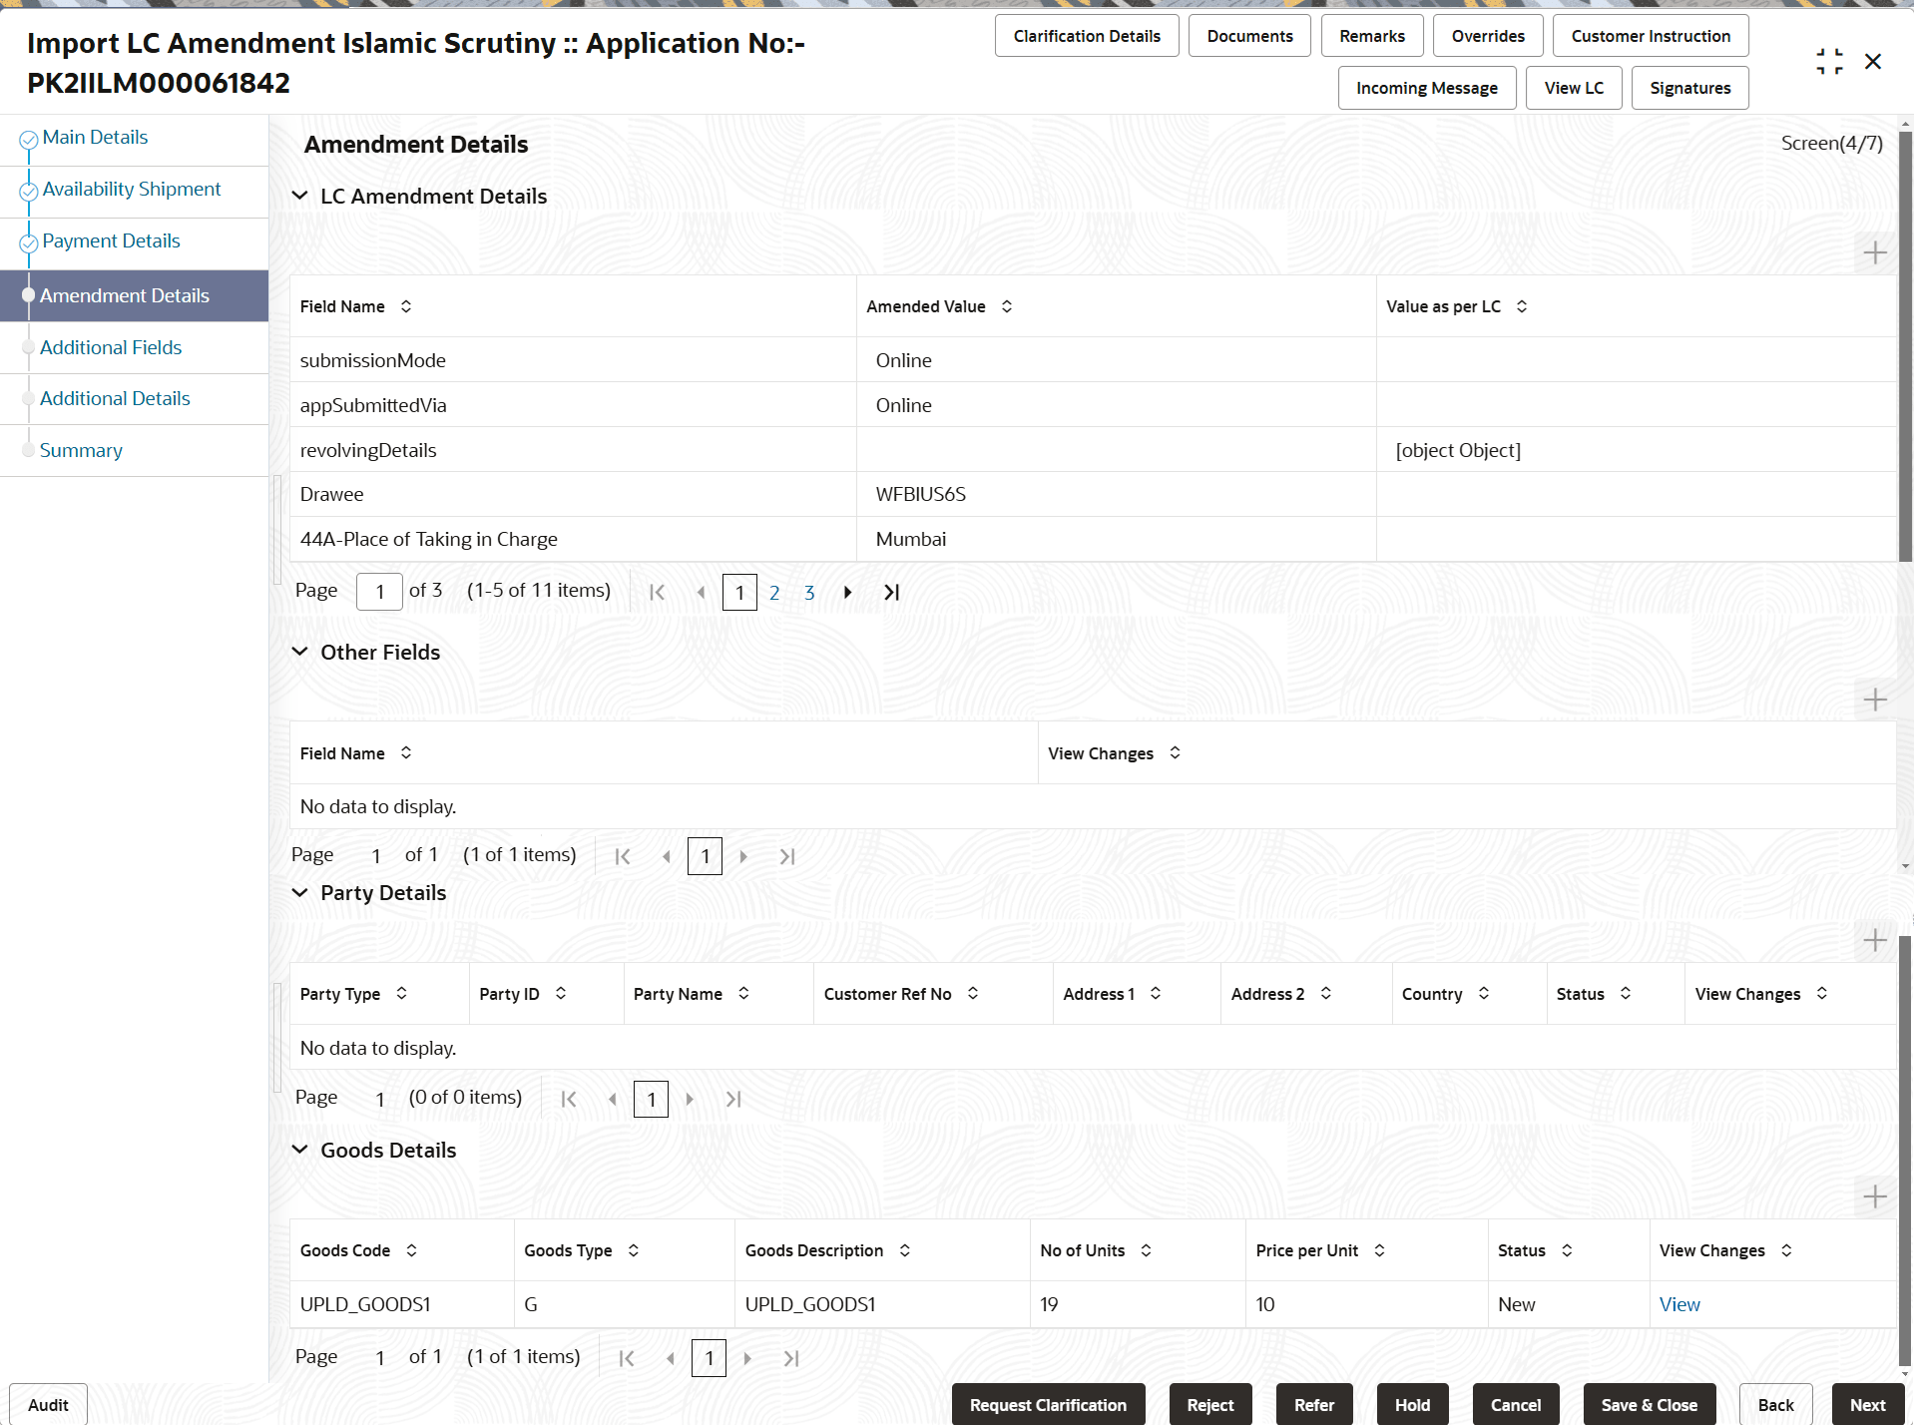Click next page arrow in LC Amendment Details
Screen dimensions: 1914x1425
846,592
